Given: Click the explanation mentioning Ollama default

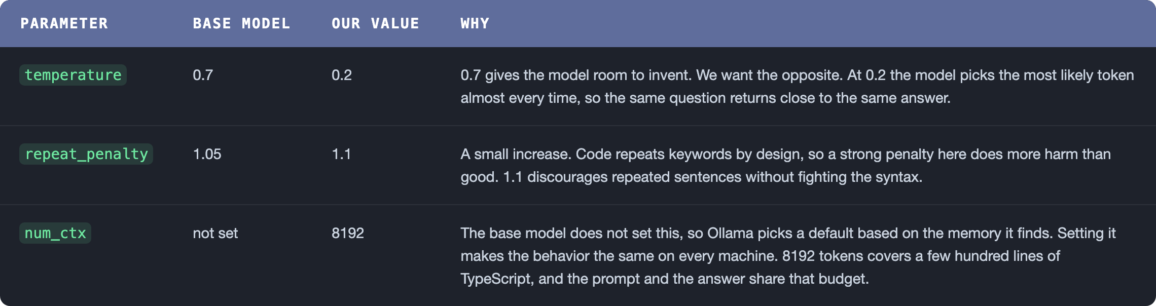Looking at the screenshot, I should (x=788, y=256).
